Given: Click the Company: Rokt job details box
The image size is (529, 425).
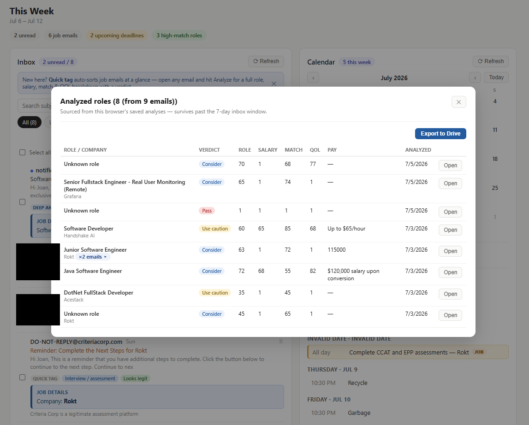Looking at the screenshot, I should pyautogui.click(x=157, y=397).
